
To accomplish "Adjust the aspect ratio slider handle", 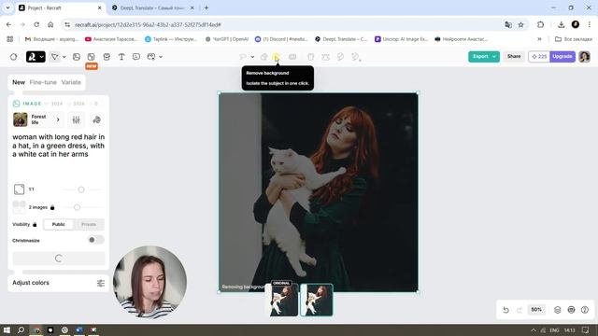I will (81, 189).
